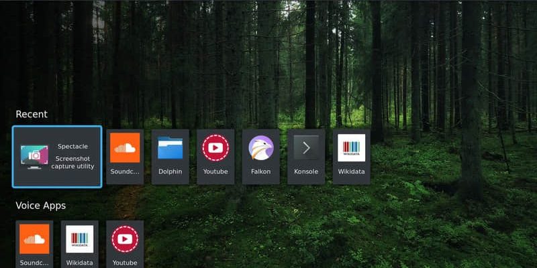Launch Soundcloud under Voice Apps
Viewport: 537px width, 268px height.
pyautogui.click(x=34, y=244)
